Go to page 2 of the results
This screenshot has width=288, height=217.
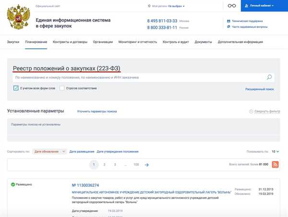click(x=105, y=165)
